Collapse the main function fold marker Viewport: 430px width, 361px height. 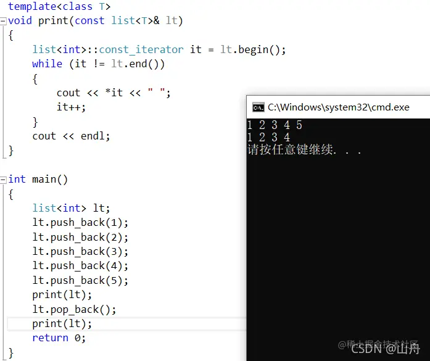click(3, 180)
